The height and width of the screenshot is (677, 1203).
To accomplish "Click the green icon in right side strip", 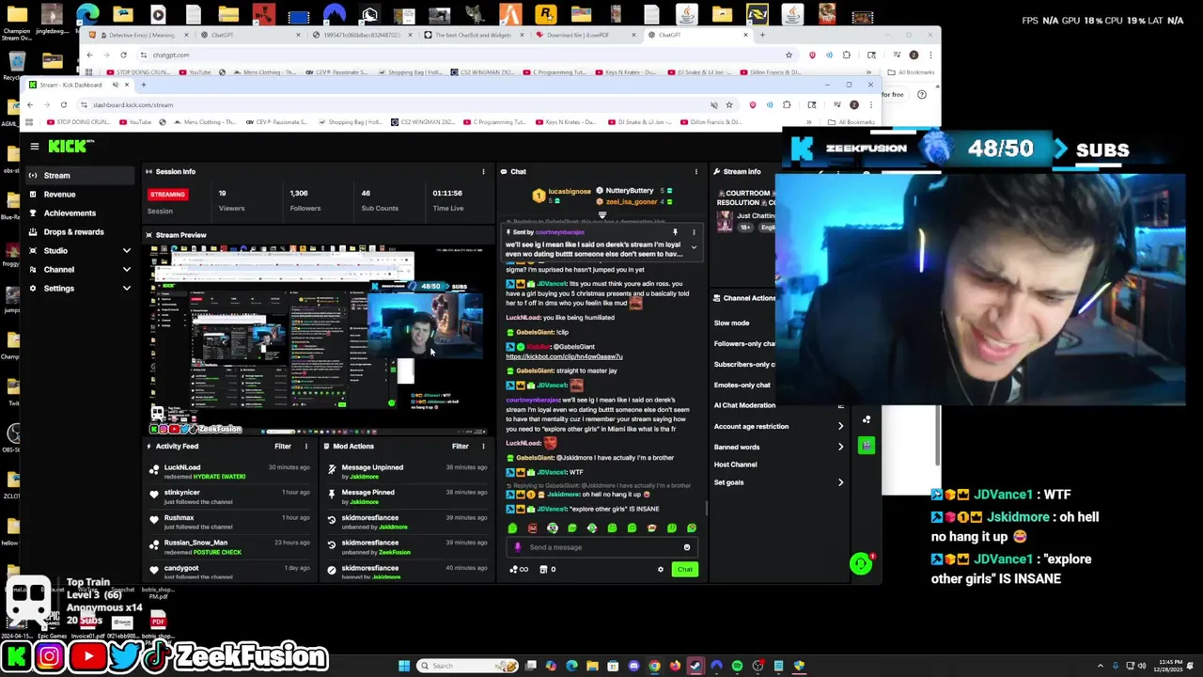I will pyautogui.click(x=866, y=446).
